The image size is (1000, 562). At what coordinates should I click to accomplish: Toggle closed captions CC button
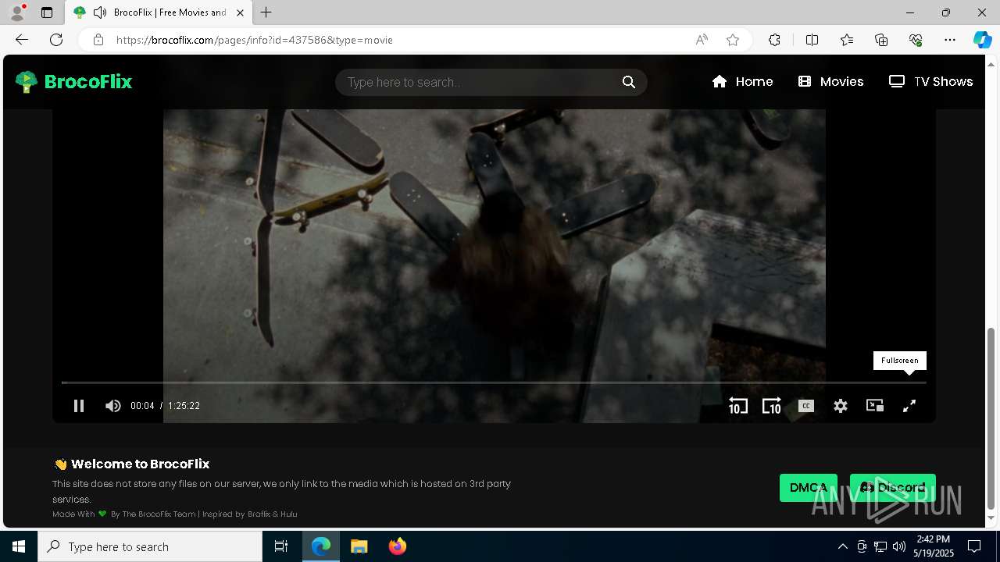click(x=806, y=406)
